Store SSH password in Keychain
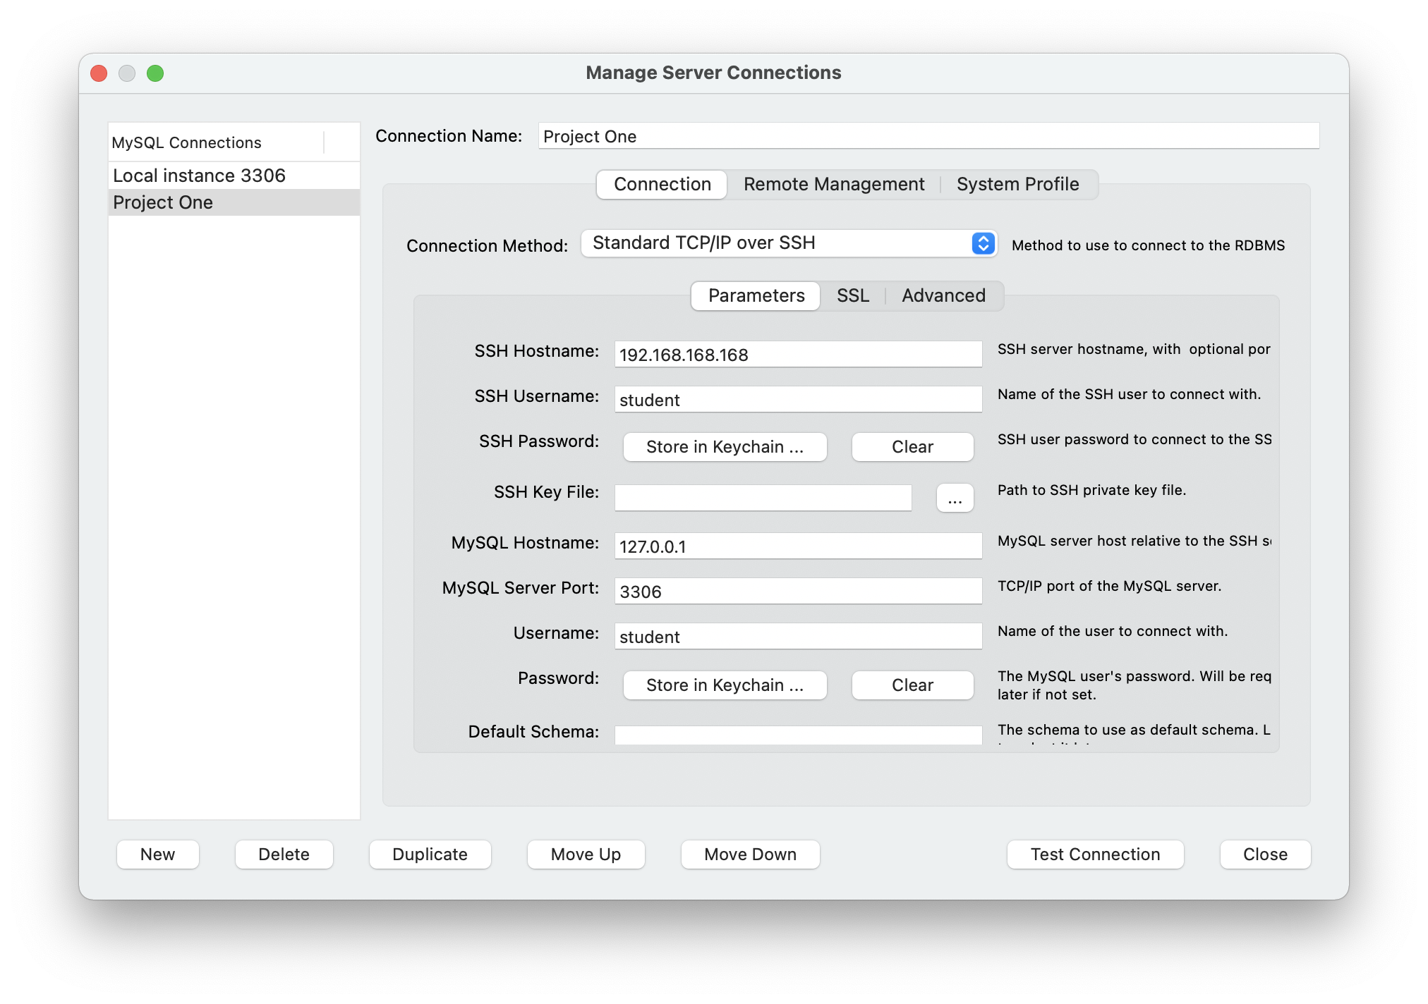The width and height of the screenshot is (1428, 1004). (725, 448)
